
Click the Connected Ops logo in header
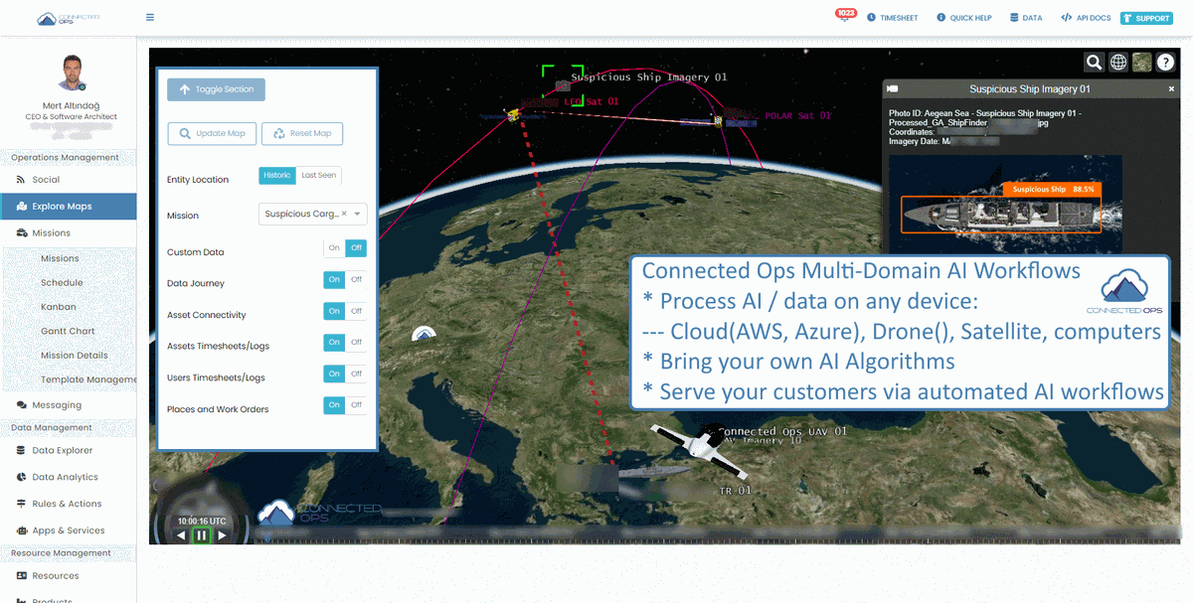tap(68, 18)
